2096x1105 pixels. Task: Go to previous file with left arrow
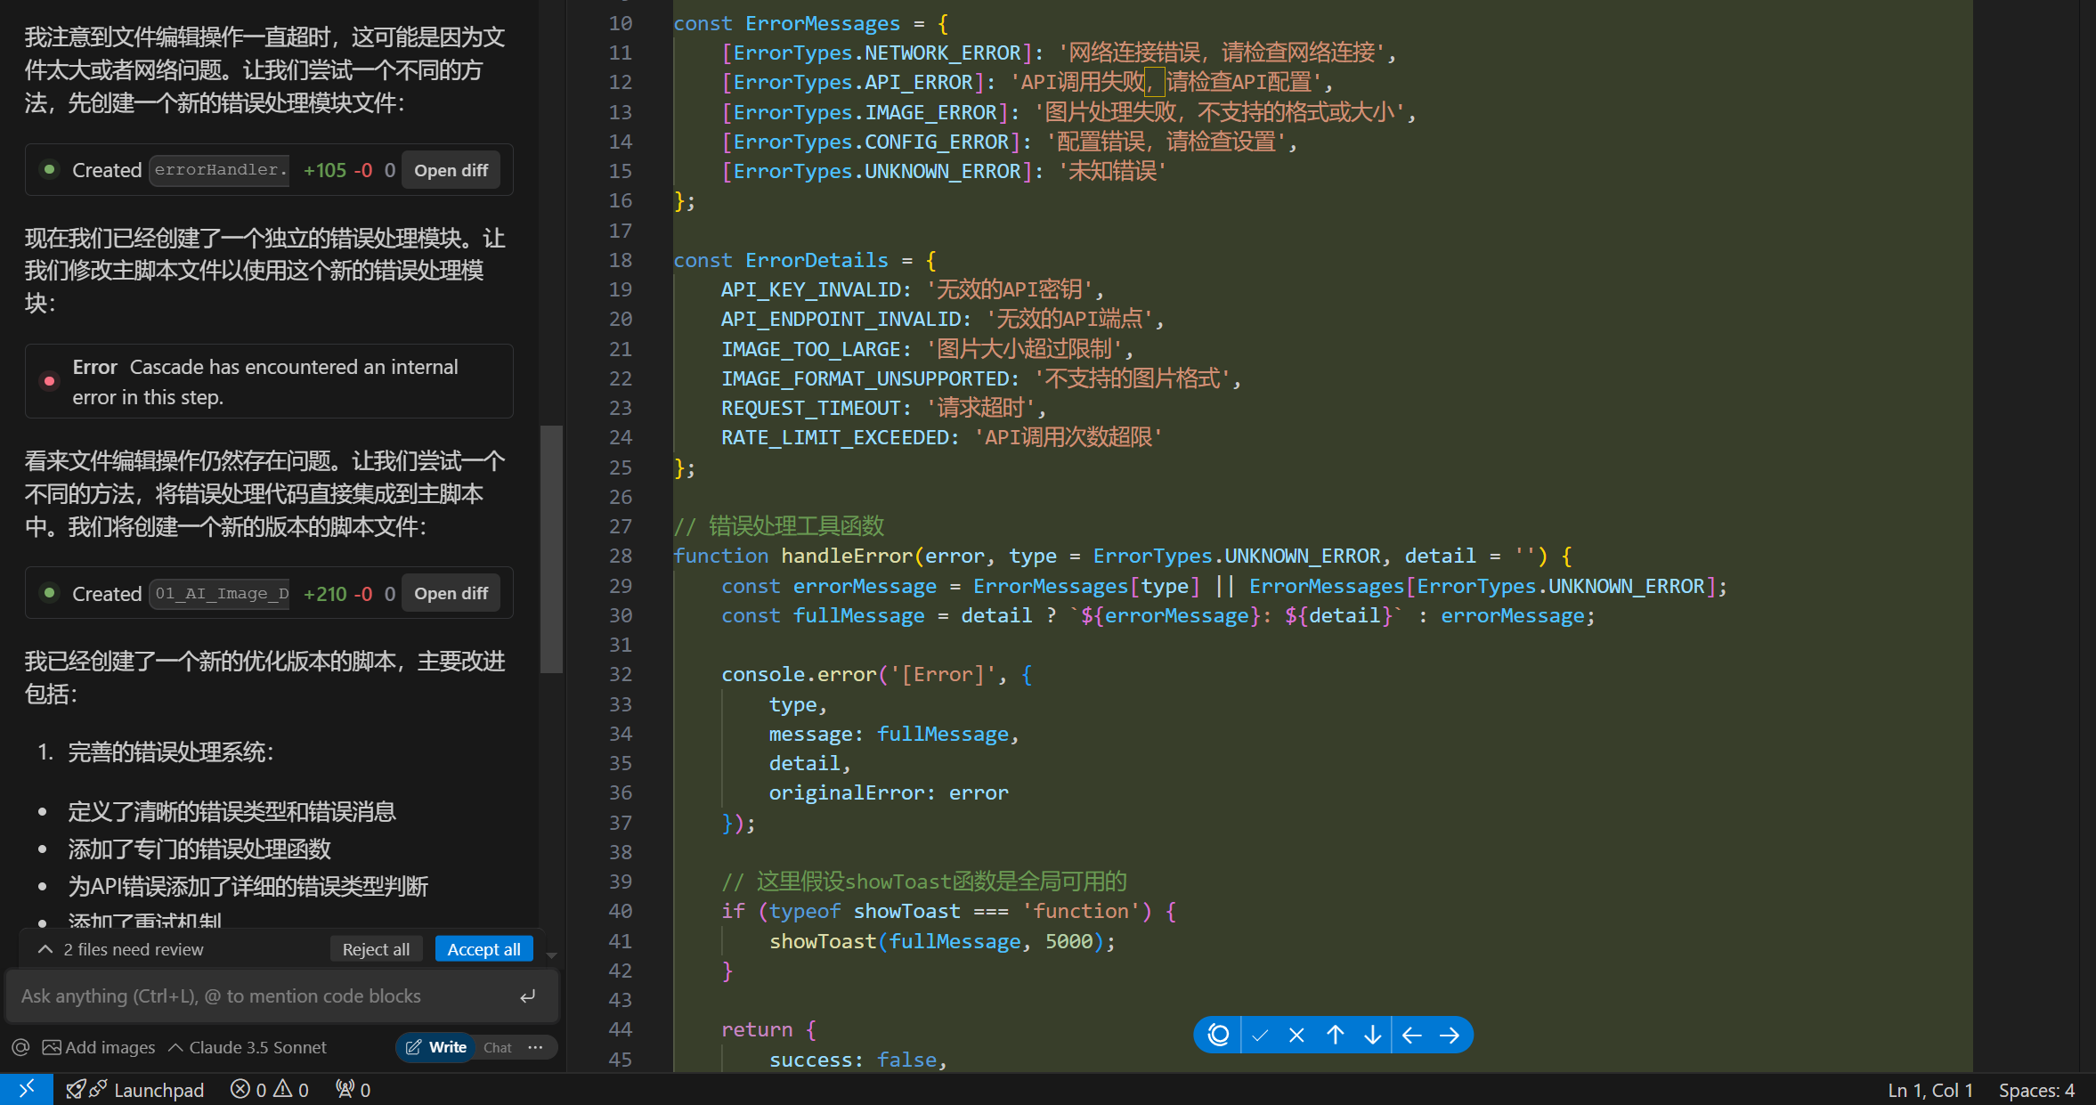[x=1411, y=1035]
